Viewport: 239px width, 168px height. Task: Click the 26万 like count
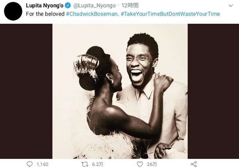pos(152,164)
